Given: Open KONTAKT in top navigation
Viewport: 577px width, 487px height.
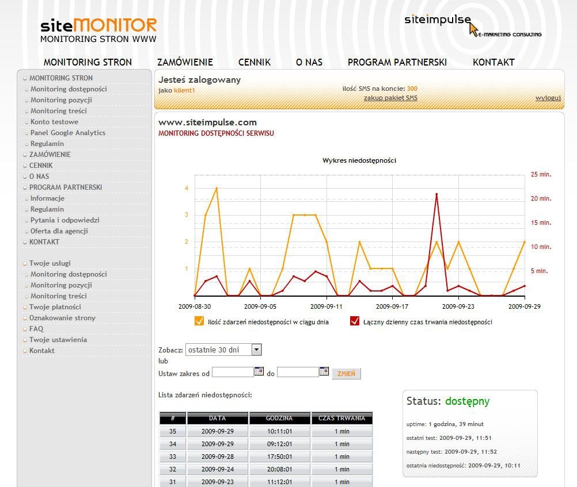Looking at the screenshot, I should (494, 62).
